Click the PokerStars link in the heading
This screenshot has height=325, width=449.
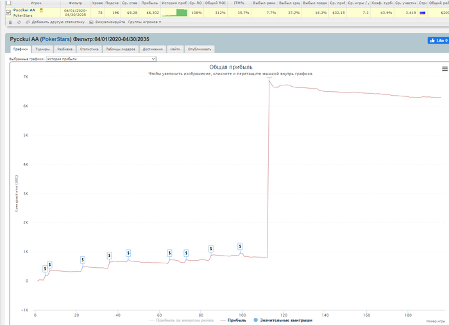56,39
